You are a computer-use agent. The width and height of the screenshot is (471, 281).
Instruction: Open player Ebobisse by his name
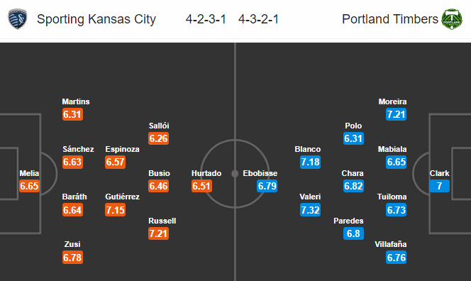pos(260,173)
